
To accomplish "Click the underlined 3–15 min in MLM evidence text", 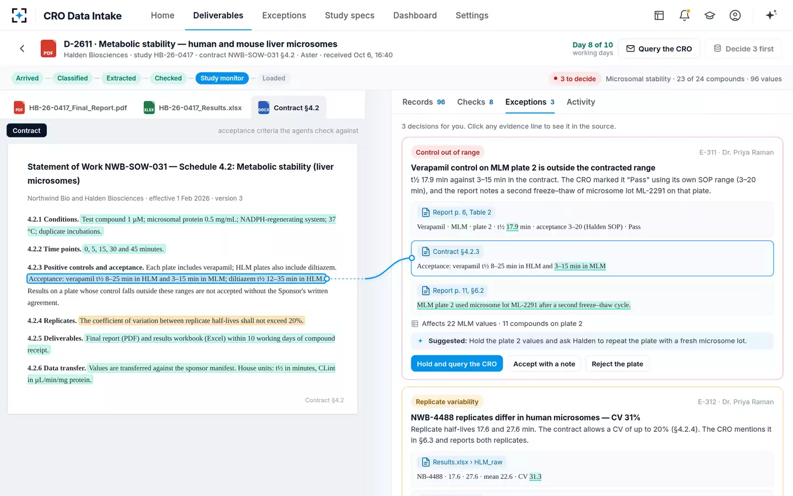I will [580, 266].
